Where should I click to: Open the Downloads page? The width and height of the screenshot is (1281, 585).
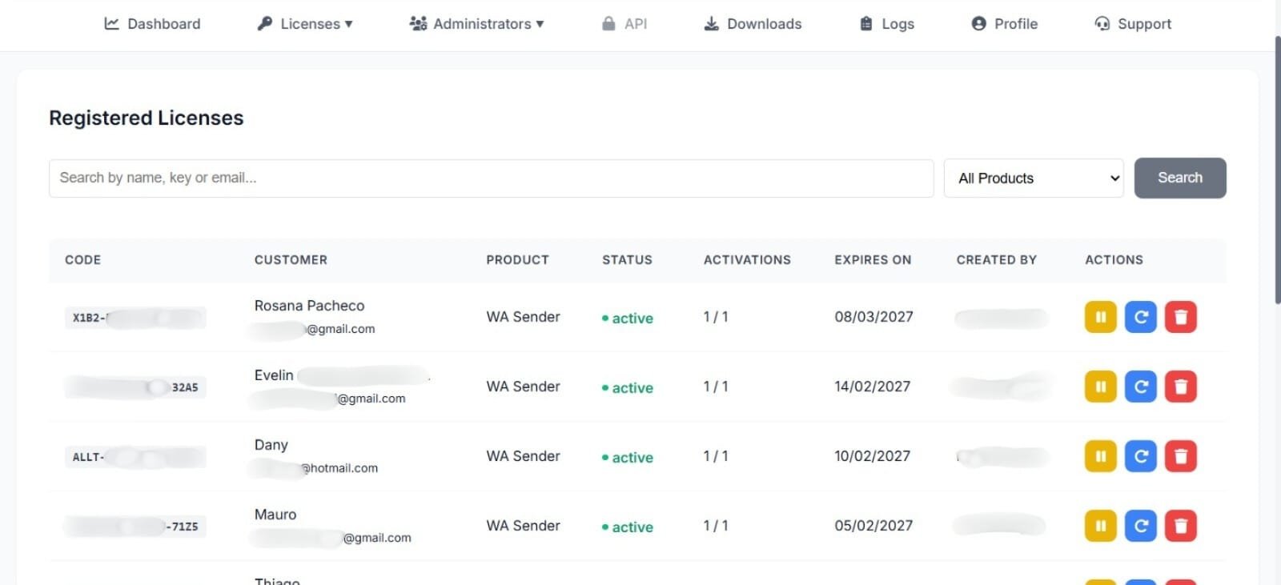pos(753,24)
